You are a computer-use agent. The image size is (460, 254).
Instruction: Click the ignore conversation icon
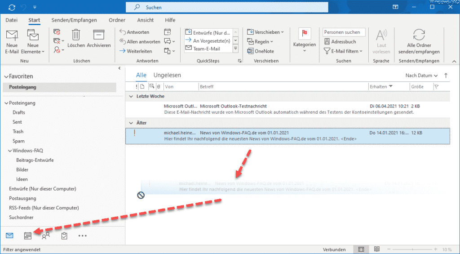click(x=57, y=32)
